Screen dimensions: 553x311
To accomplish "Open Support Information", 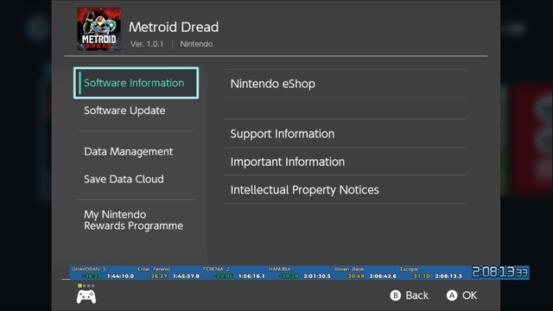I will tap(345, 134).
